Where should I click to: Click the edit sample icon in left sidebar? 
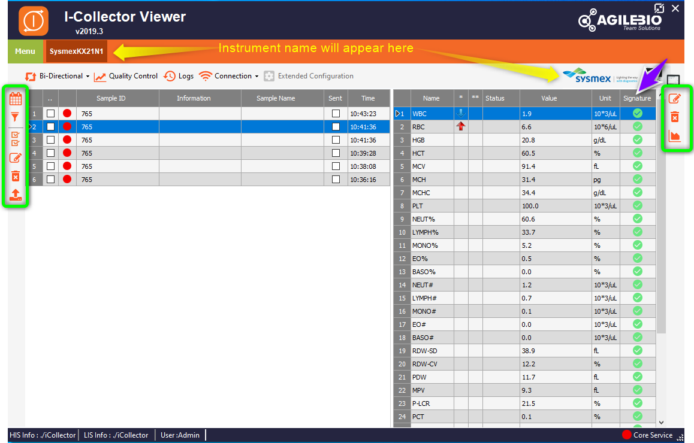click(16, 158)
